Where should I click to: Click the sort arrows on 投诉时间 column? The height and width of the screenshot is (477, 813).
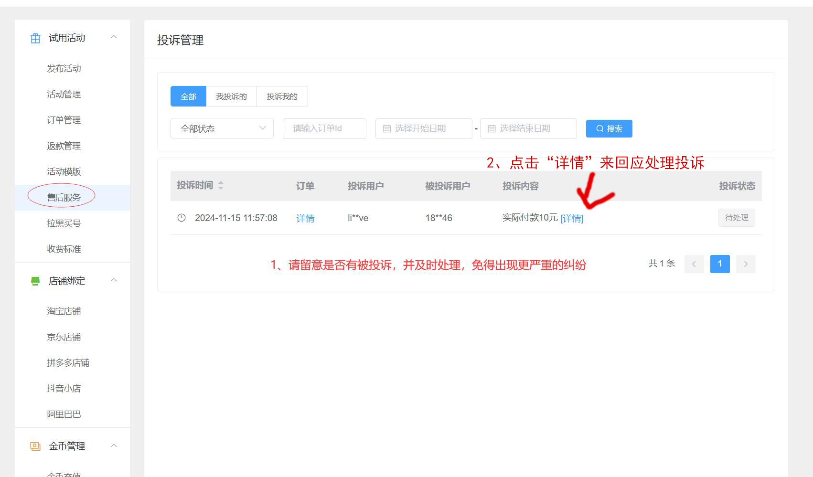click(221, 186)
